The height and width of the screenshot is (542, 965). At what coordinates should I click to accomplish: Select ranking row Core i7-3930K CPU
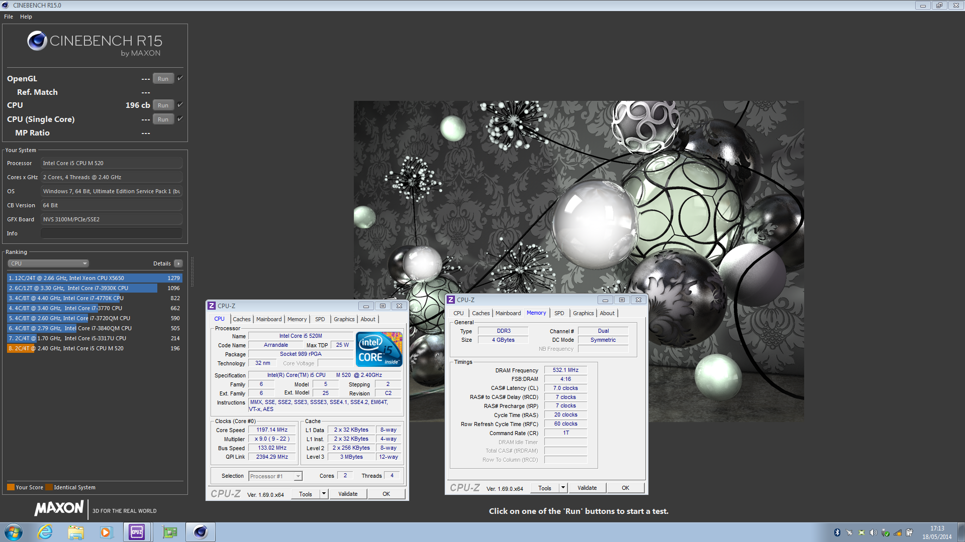(x=94, y=288)
